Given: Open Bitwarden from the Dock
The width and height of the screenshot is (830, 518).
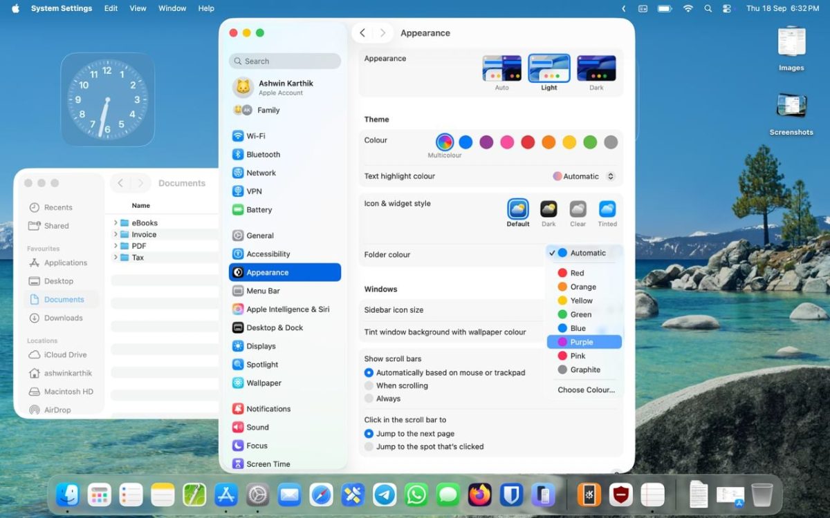Looking at the screenshot, I should tap(511, 495).
